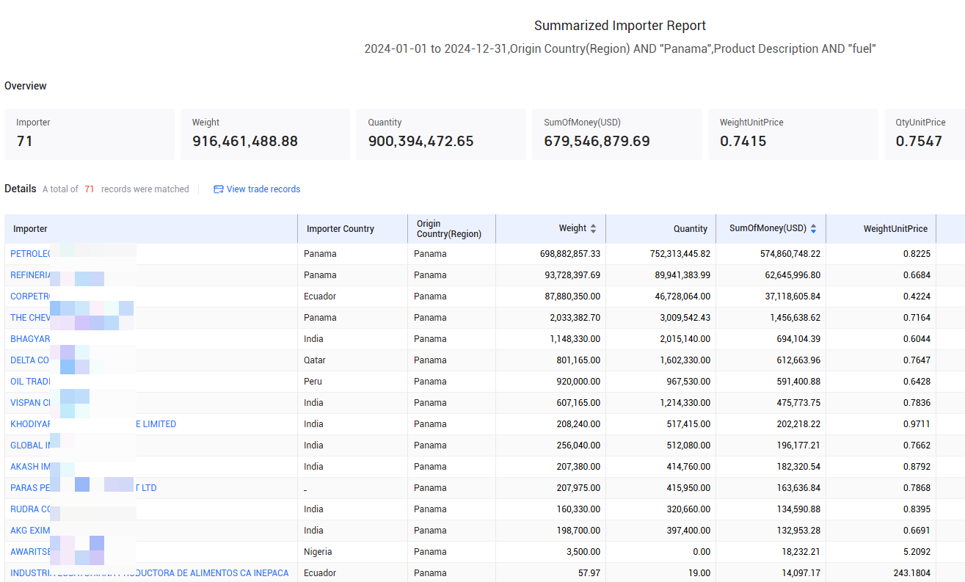Select the Quantity overview card 900,394,472.65
Screen dimensions: 965x582
pos(441,134)
